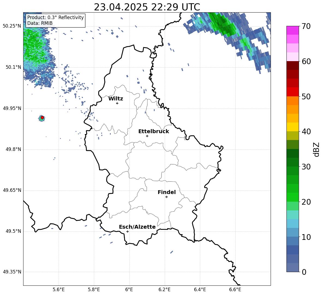This screenshot has height=295, width=323.
Task: Click the magenta top colorbar swatch
Action: click(x=293, y=31)
